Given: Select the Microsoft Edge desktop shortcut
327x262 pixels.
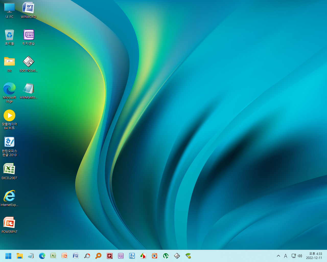Looking at the screenshot, I should (9, 93).
